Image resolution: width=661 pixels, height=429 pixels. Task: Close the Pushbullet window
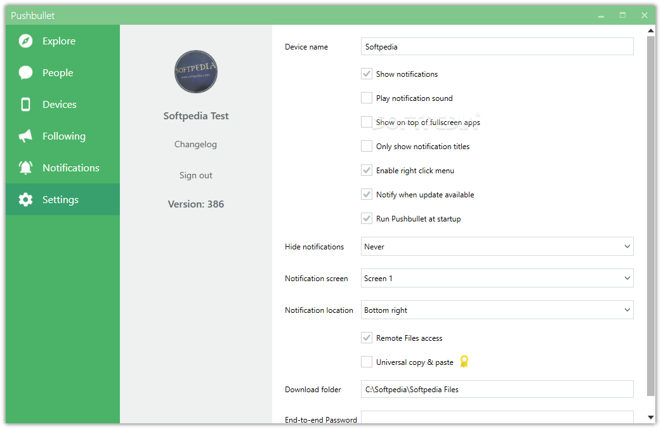point(644,15)
